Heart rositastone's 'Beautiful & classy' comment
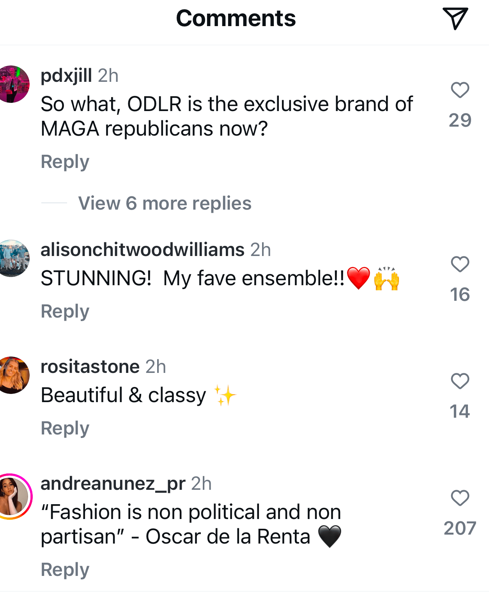Screen dimensions: 489x595 click(x=460, y=381)
